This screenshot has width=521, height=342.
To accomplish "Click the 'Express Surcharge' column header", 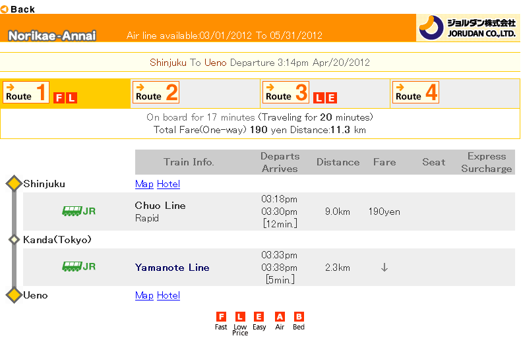I will tap(487, 162).
